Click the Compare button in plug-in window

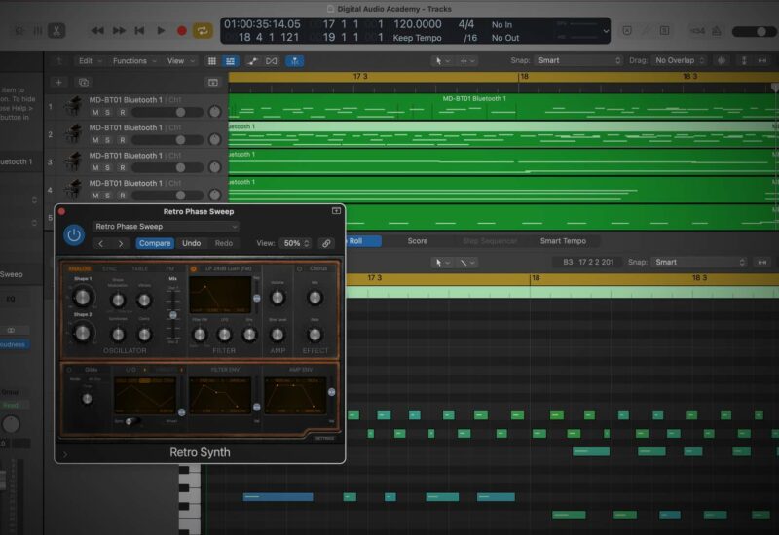click(155, 243)
